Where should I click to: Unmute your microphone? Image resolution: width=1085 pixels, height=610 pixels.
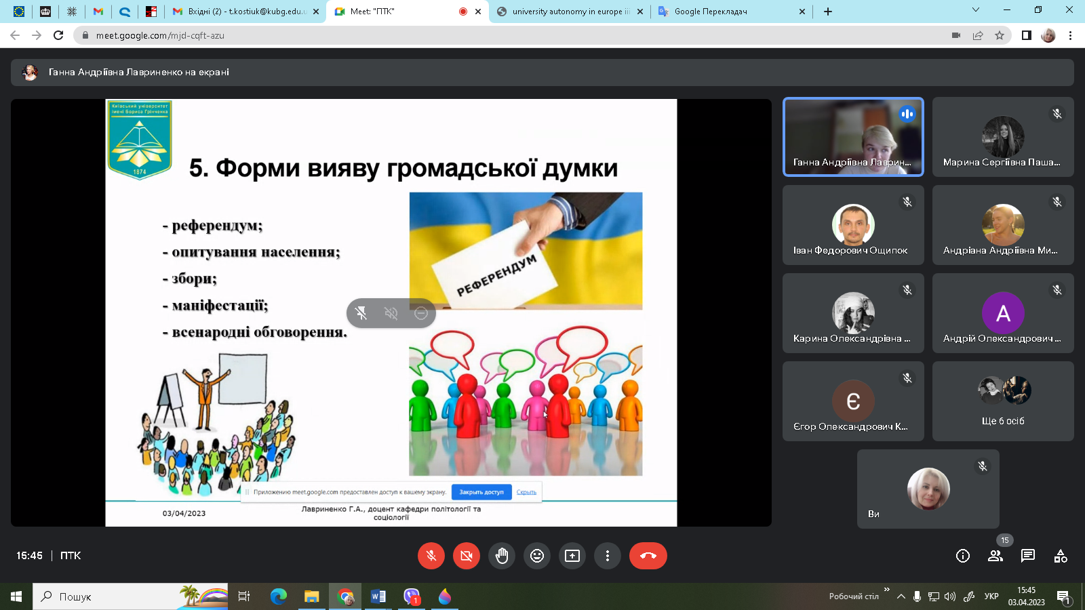[431, 555]
